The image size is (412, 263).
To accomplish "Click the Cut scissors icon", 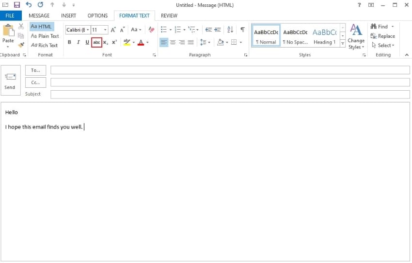I will [x=21, y=26].
